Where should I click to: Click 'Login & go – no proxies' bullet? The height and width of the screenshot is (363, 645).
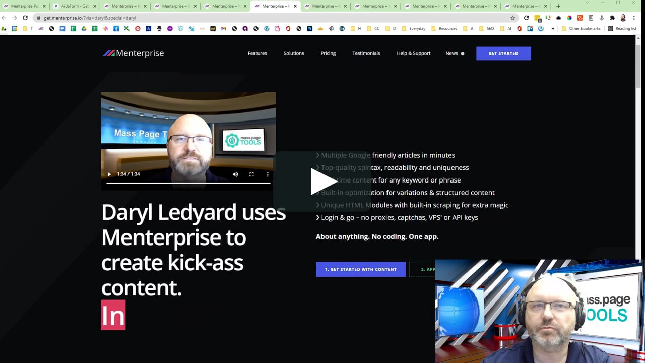397,217
